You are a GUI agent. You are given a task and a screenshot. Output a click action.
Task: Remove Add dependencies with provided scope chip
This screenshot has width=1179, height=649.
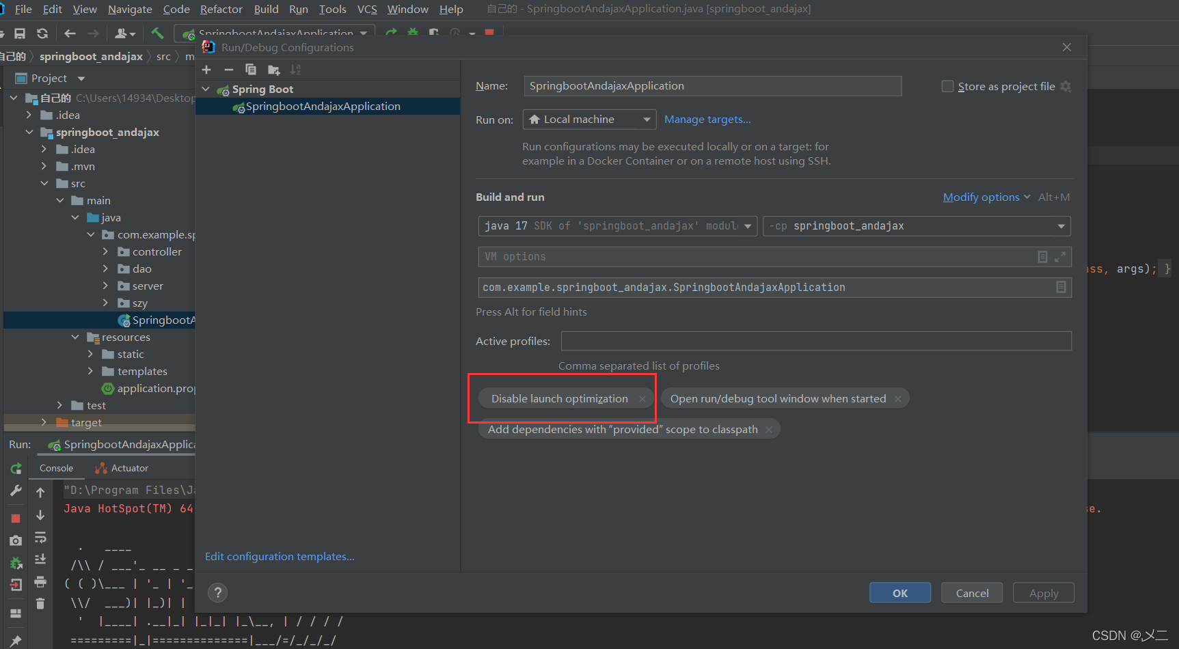[769, 430]
